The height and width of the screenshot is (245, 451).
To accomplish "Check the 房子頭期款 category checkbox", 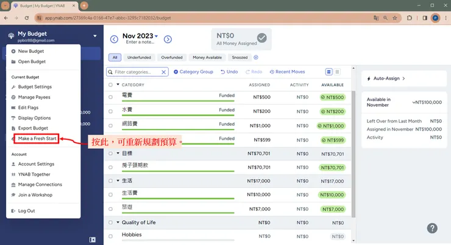I will [x=110, y=167].
